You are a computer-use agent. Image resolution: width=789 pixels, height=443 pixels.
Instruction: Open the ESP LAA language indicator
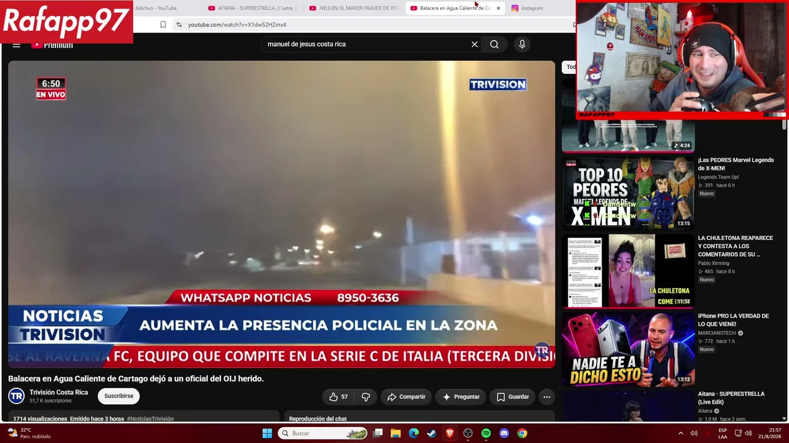(722, 433)
